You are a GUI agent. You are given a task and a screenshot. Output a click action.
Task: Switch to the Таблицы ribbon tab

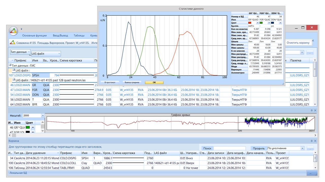79,36
